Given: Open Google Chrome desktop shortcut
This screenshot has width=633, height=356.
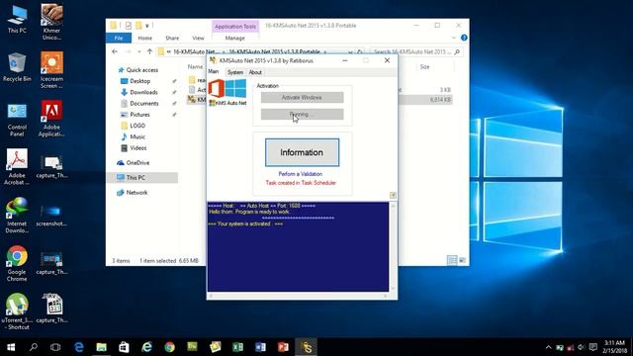Looking at the screenshot, I should coord(17,264).
